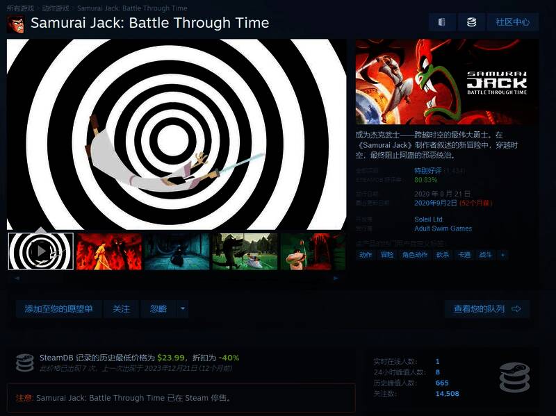Click 动作游戏 breadcrumb link
The image size is (556, 416).
pyautogui.click(x=56, y=8)
